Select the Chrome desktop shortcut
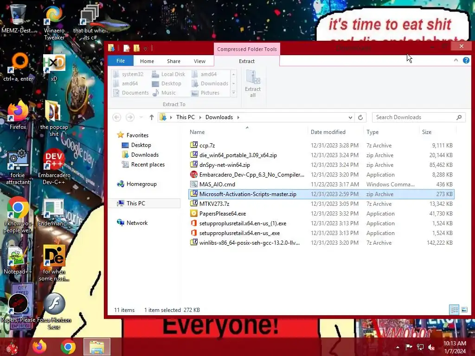 click(x=18, y=215)
